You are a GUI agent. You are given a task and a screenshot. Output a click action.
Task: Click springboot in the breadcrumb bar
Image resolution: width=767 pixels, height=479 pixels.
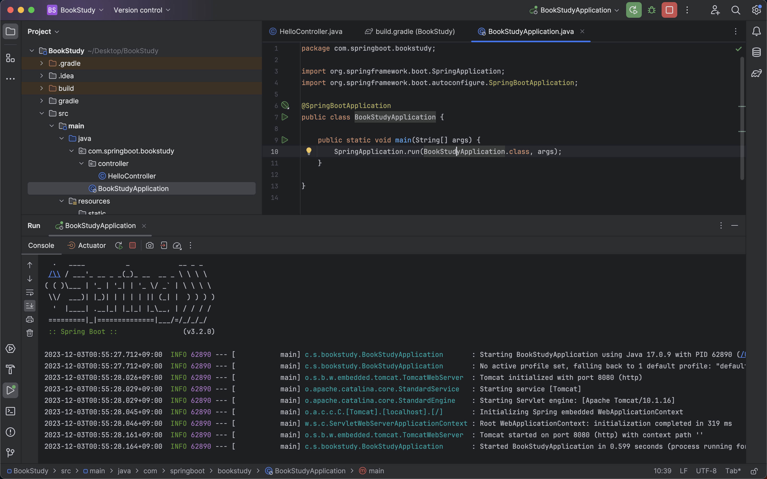coord(187,471)
